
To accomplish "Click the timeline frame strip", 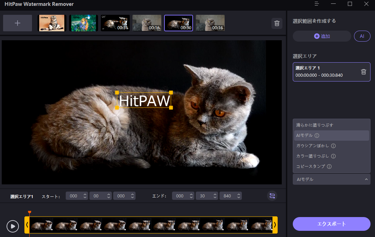I will click(151, 225).
